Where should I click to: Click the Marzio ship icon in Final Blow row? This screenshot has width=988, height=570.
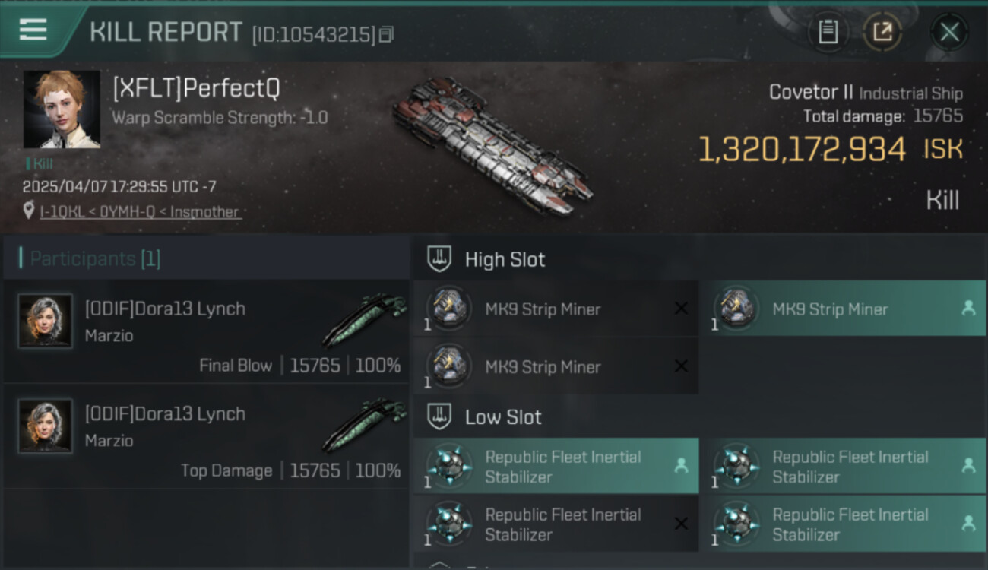coord(363,320)
